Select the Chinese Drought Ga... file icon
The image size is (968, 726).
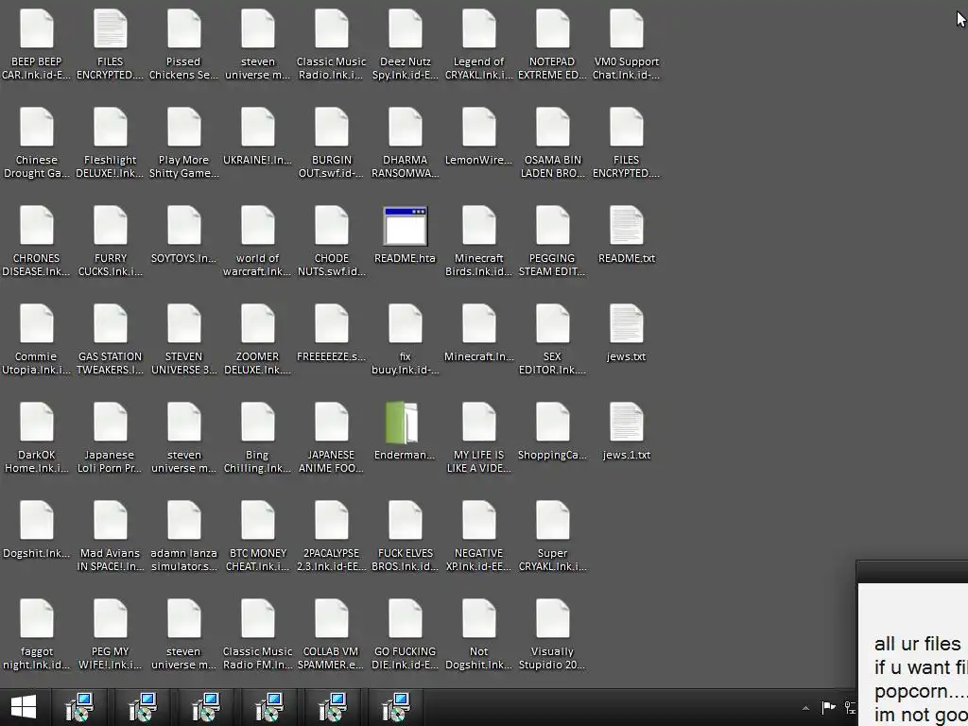click(37, 128)
